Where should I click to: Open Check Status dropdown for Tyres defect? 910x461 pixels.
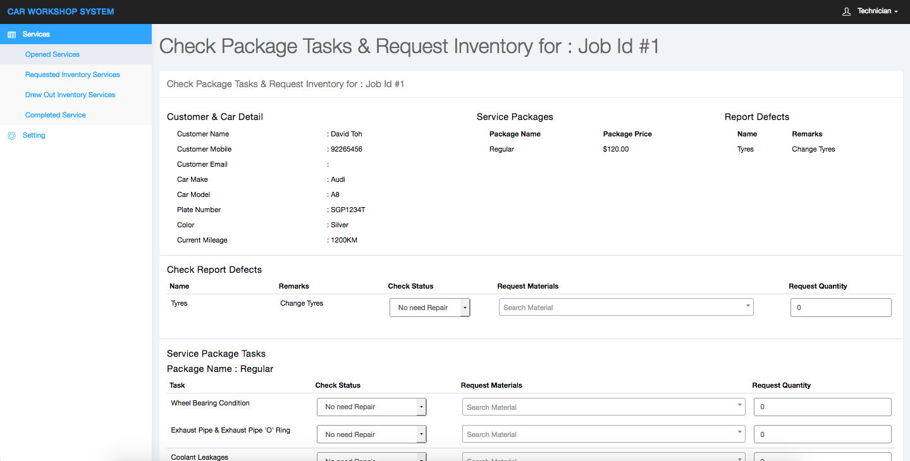pos(429,308)
